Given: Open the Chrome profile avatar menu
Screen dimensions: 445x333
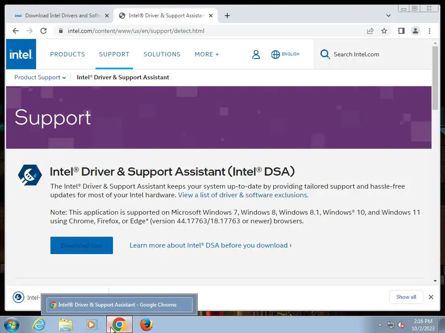Looking at the screenshot, I should (x=415, y=31).
